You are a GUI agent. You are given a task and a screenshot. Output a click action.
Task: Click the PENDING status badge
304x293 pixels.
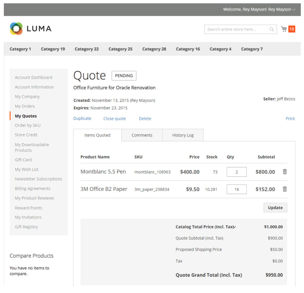[x=124, y=75]
